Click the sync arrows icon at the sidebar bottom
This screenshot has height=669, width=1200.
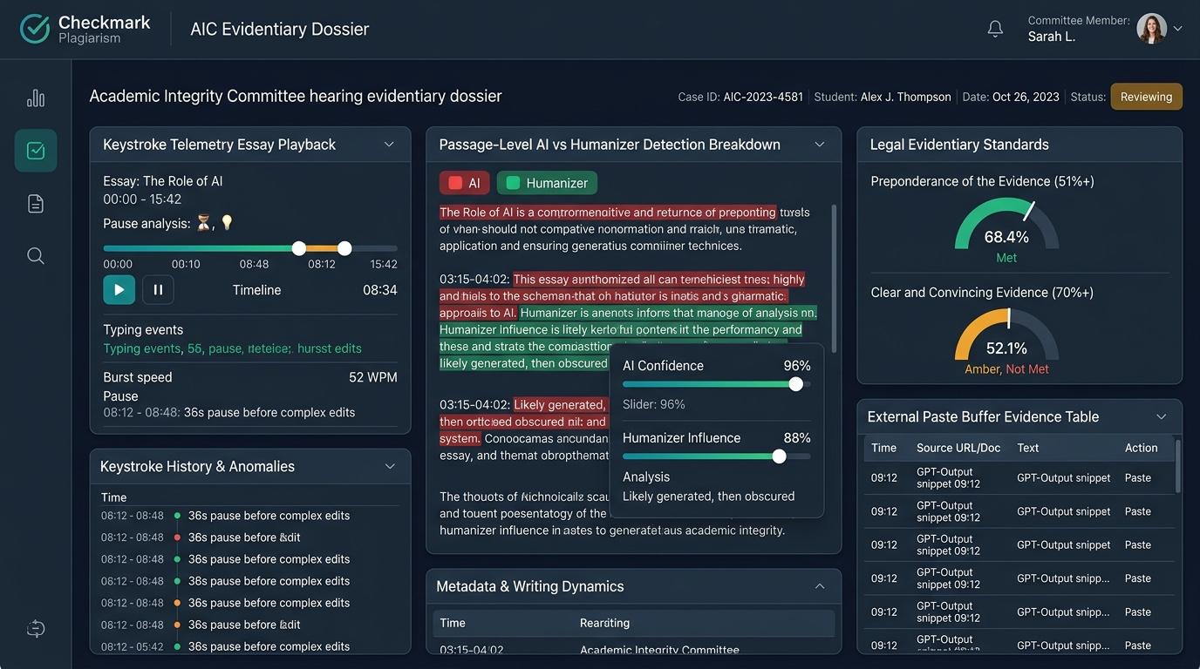coord(36,628)
